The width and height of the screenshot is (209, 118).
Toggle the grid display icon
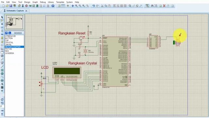click(x=63, y=6)
